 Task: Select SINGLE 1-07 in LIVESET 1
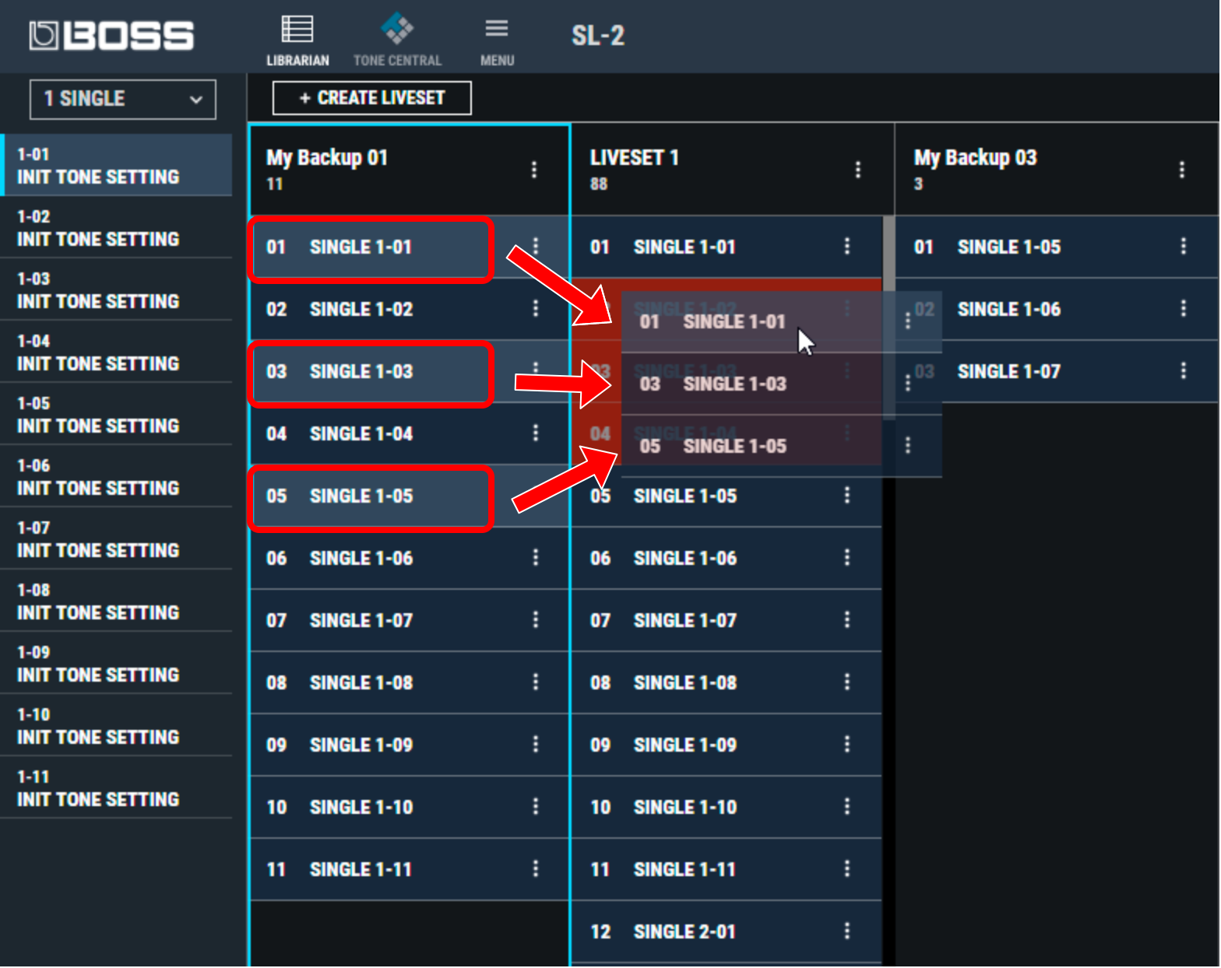(727, 620)
